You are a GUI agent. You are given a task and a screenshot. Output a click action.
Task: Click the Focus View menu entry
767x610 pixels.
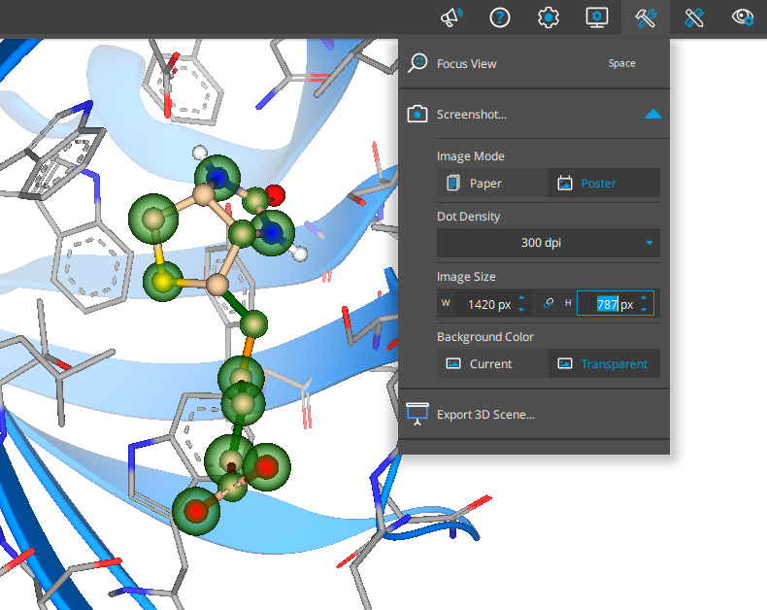tap(534, 64)
